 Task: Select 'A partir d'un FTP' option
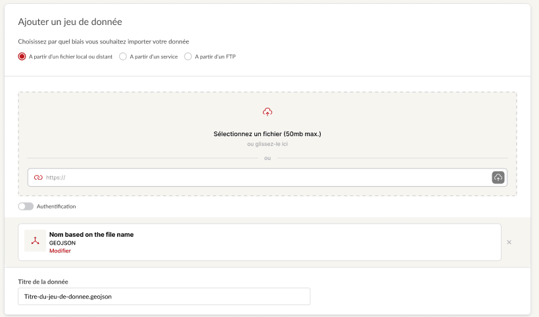(x=188, y=57)
